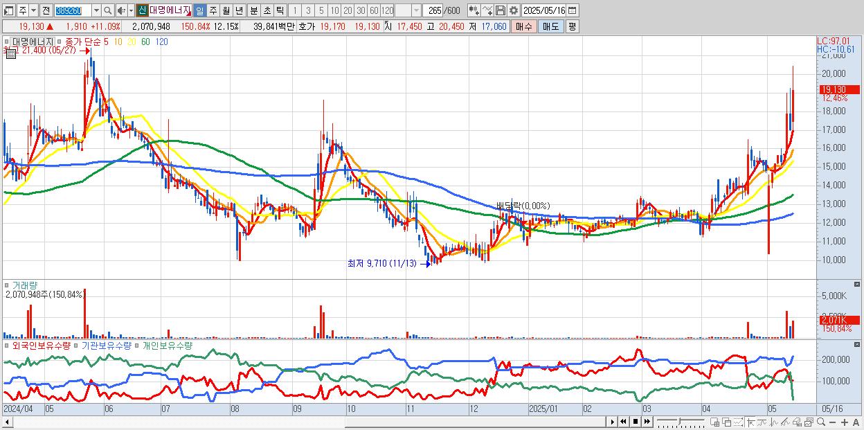This screenshot has width=864, height=430.
Task: Select the 초 (second) period toggle
Action: click(x=267, y=10)
